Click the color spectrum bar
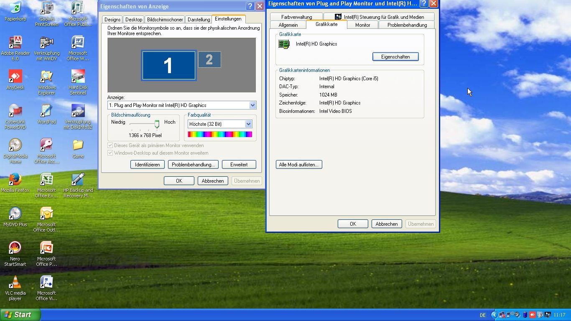The width and height of the screenshot is (571, 321). (x=220, y=134)
